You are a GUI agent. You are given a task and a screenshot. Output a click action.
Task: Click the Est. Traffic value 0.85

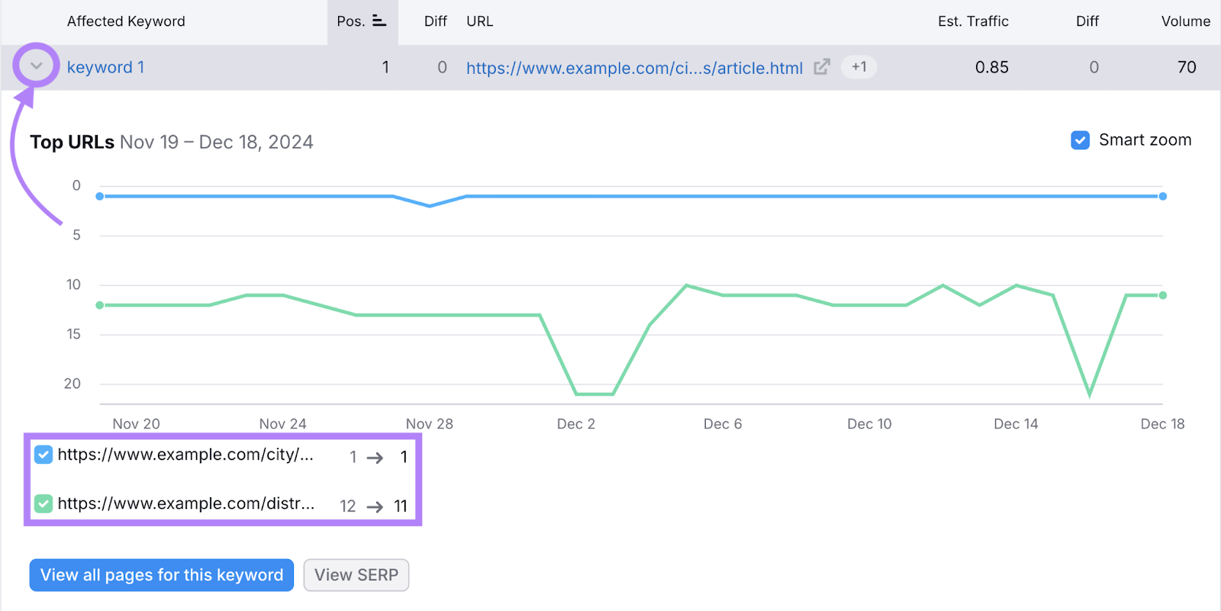(x=992, y=67)
